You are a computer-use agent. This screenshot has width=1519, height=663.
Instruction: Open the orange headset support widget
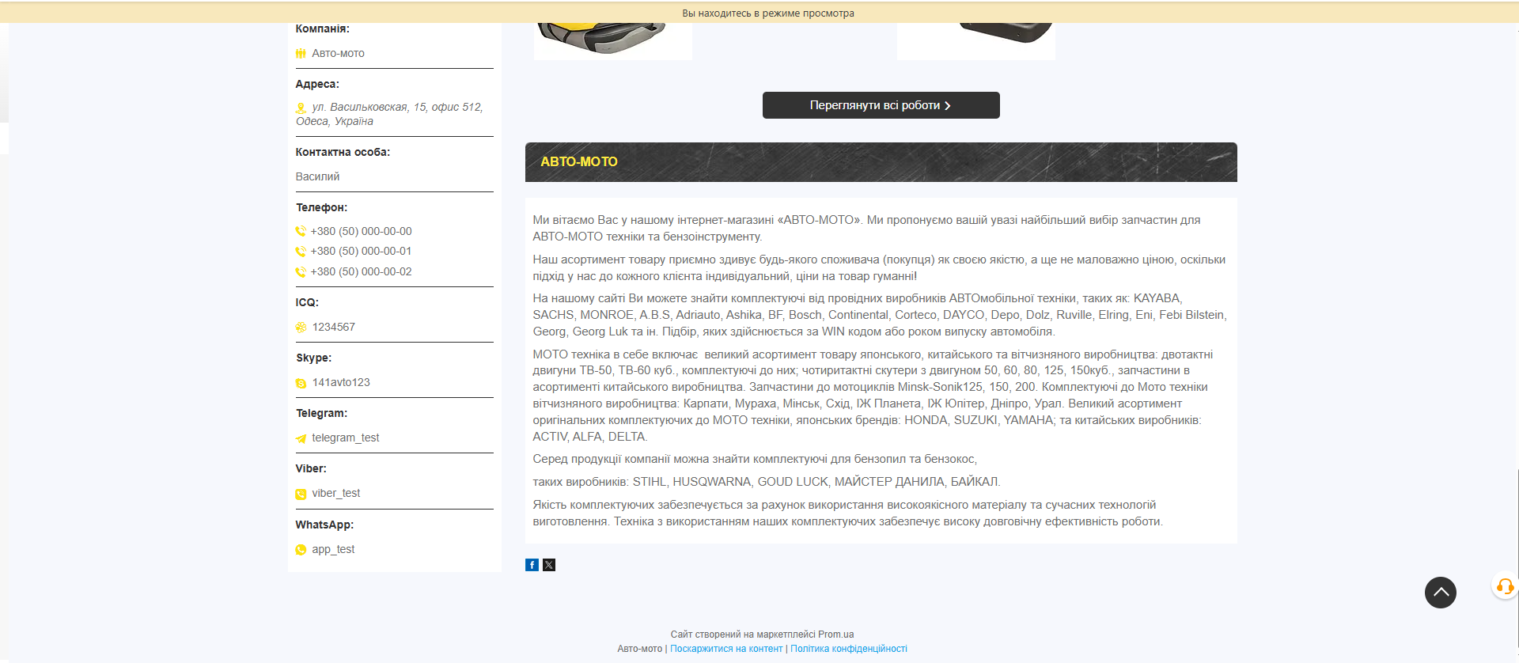coord(1505,586)
